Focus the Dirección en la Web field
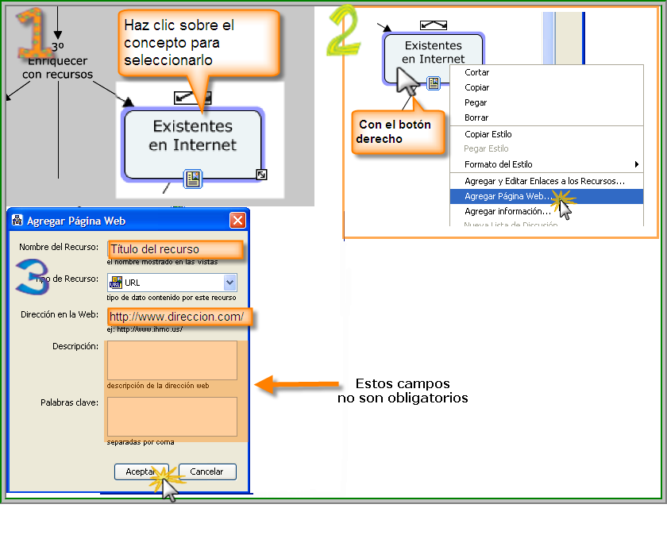Image resolution: width=667 pixels, height=535 pixels. tap(179, 317)
